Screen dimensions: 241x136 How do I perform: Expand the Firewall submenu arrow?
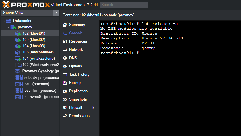pos(93,108)
